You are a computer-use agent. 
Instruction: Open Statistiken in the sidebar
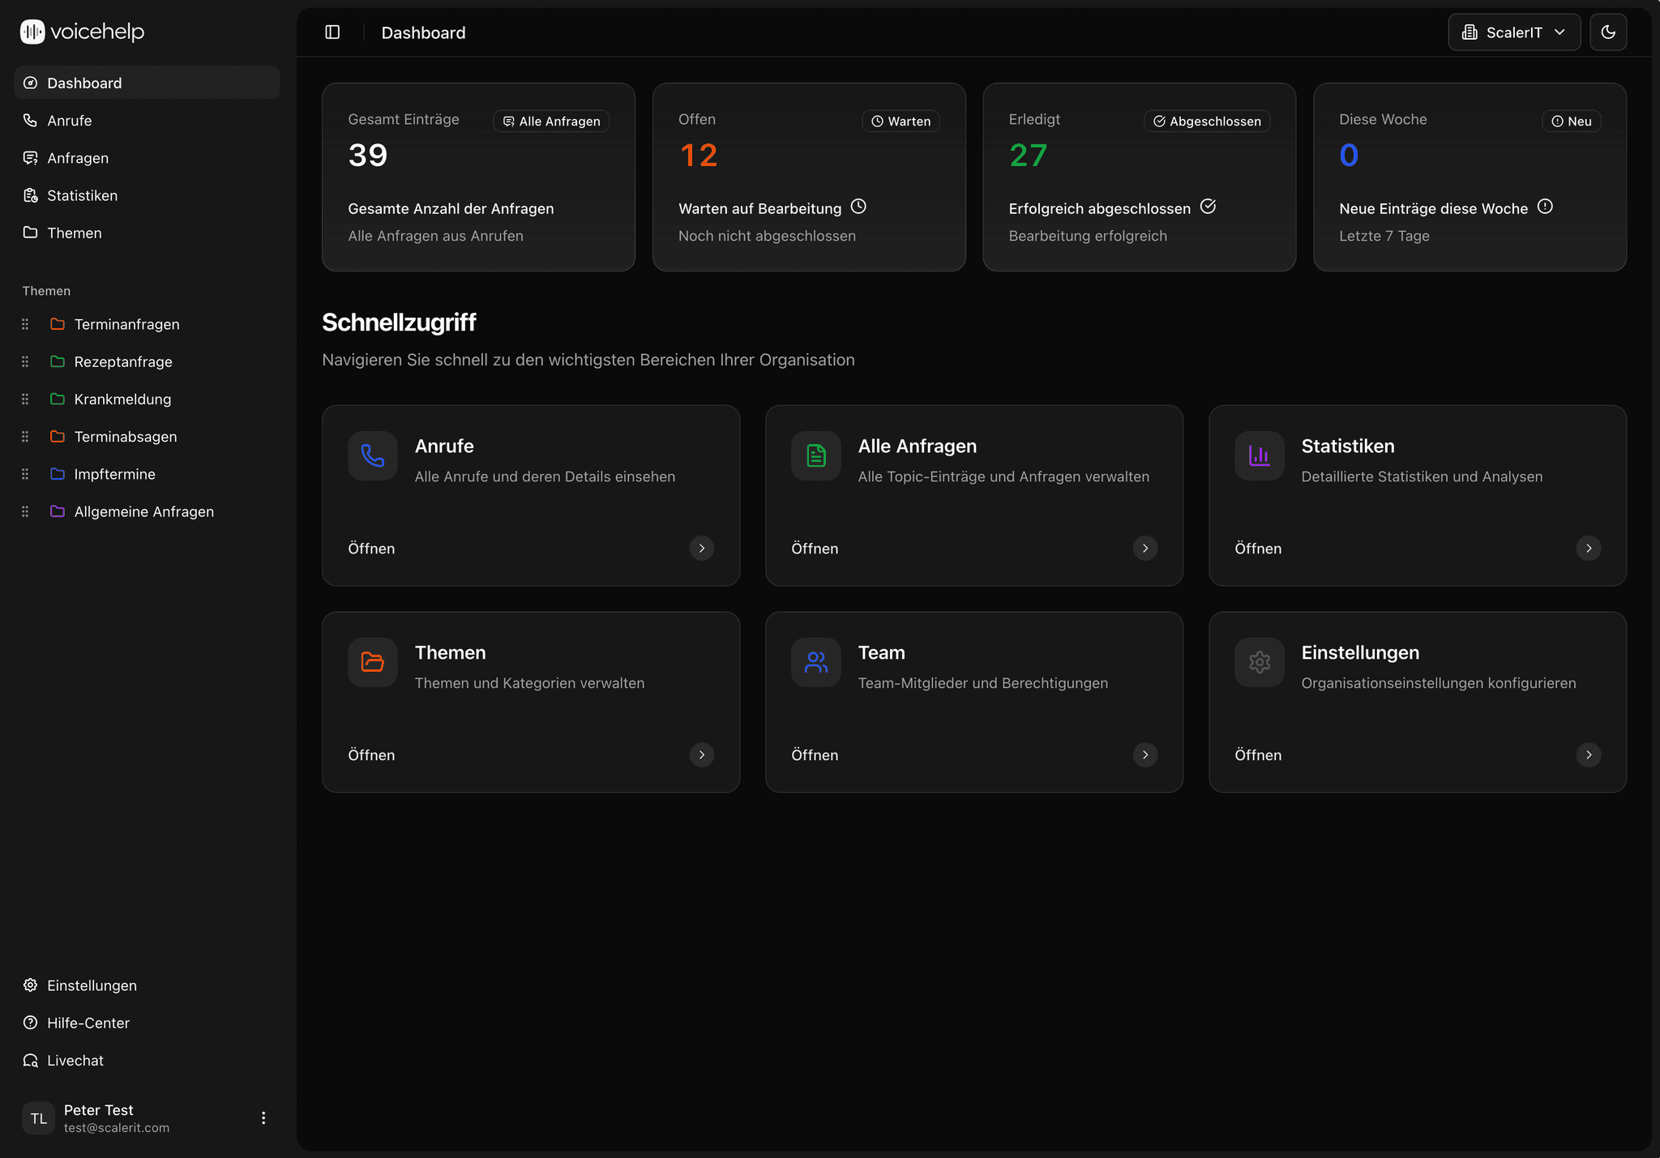(147, 195)
